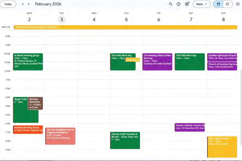Open the Settings gear menu
The height and width of the screenshot is (161, 242).
pos(187,4)
